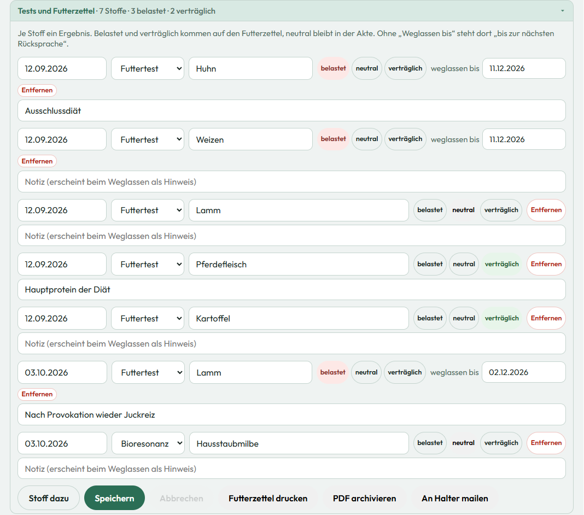
Task: Choose neutral for Pferdefleisch
Action: pyautogui.click(x=464, y=264)
